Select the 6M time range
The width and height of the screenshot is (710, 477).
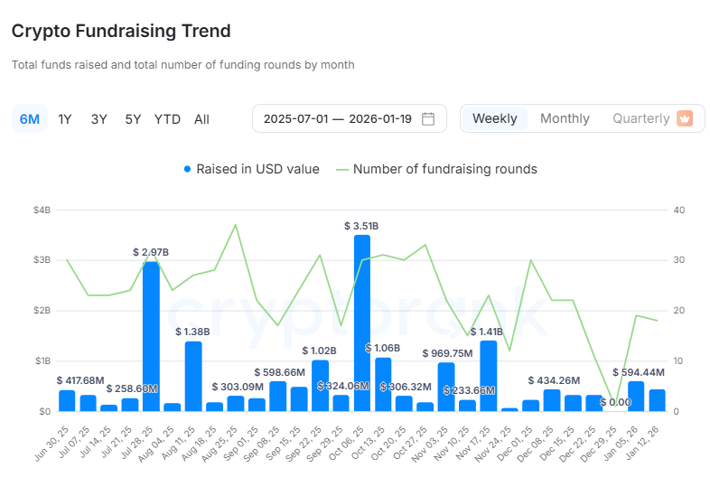point(30,119)
